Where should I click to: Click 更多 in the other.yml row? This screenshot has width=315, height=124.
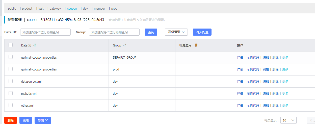pos(285,105)
